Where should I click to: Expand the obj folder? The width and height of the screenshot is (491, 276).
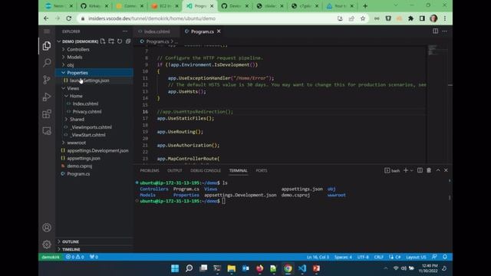70,65
